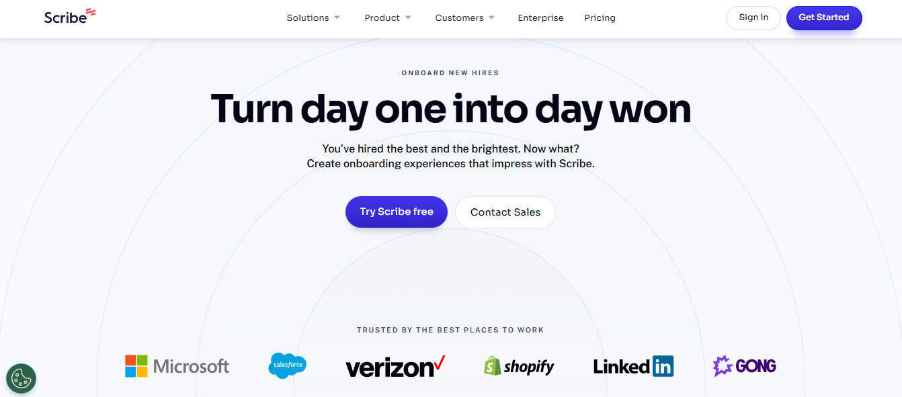Go to the Pricing page
Image resolution: width=902 pixels, height=397 pixels.
(x=600, y=18)
